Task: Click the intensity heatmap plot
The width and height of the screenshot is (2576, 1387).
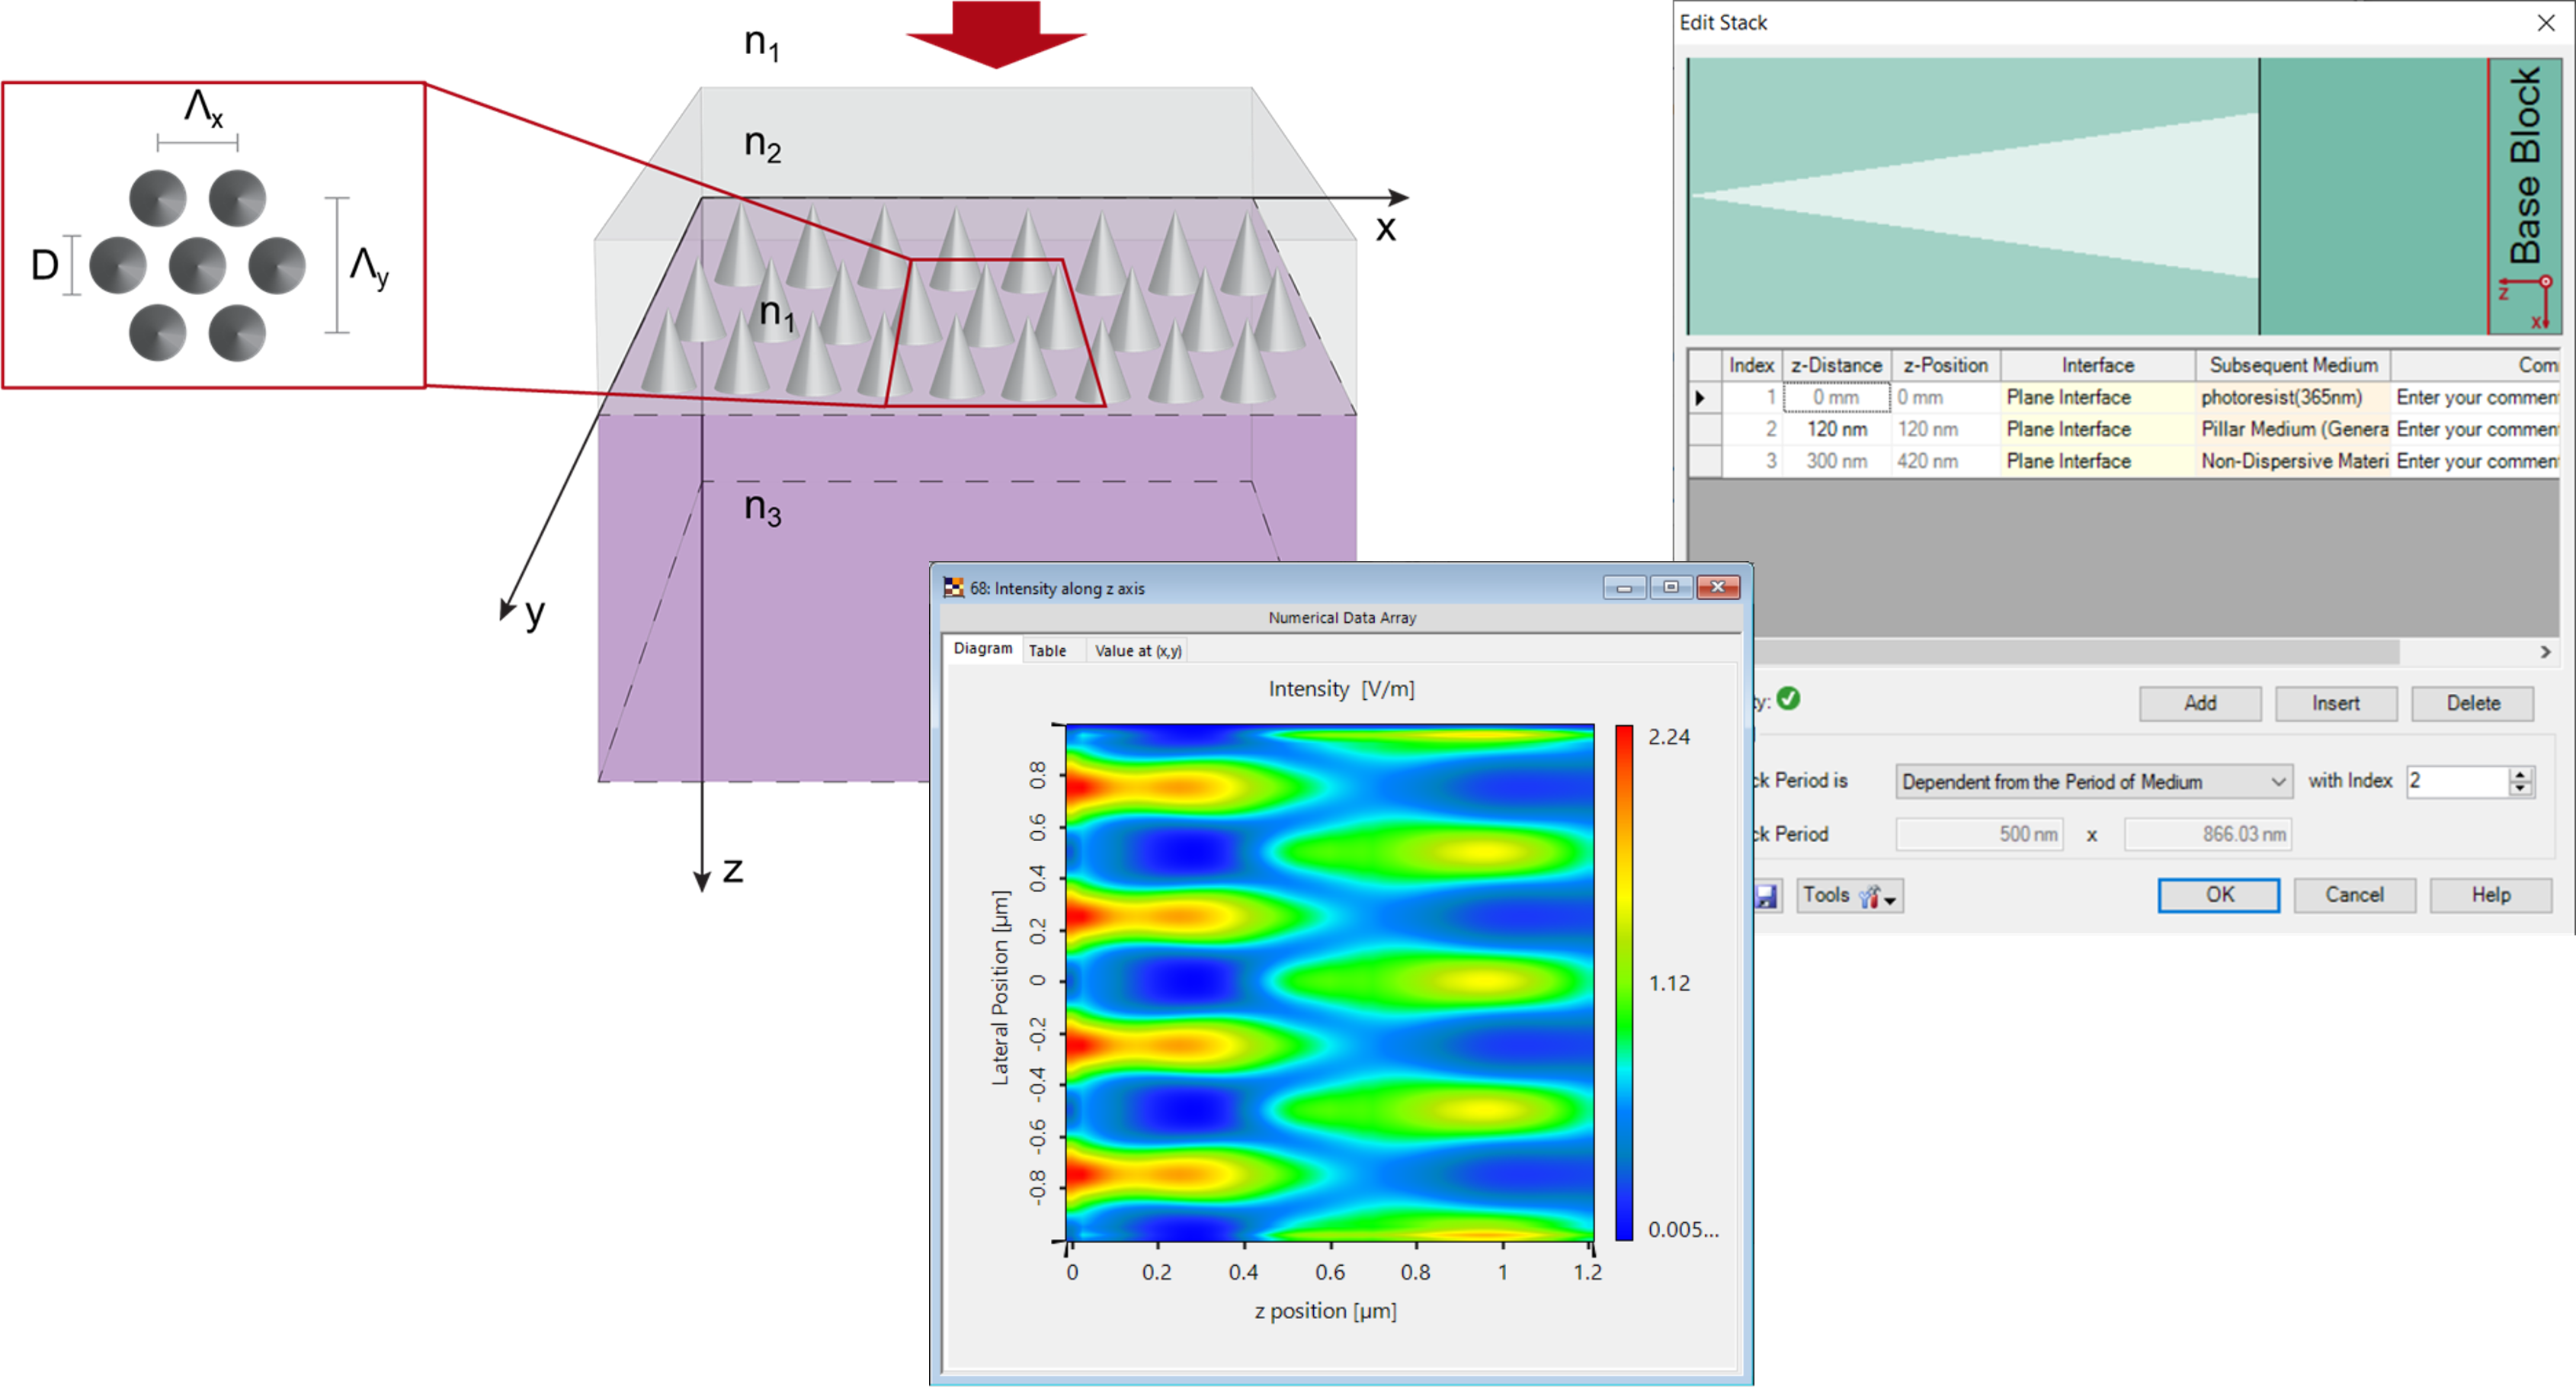Action: 1329,983
